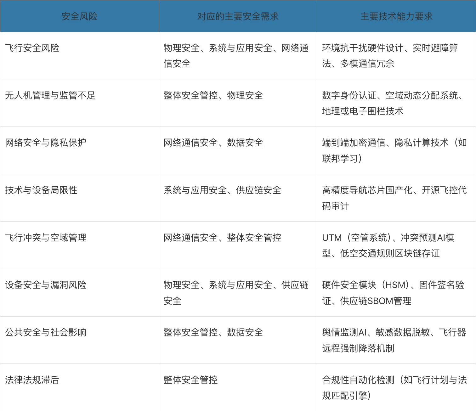This screenshot has width=476, height=411.
Task: Select the 硬件安全模块（HSM）cell
Action: click(x=393, y=293)
